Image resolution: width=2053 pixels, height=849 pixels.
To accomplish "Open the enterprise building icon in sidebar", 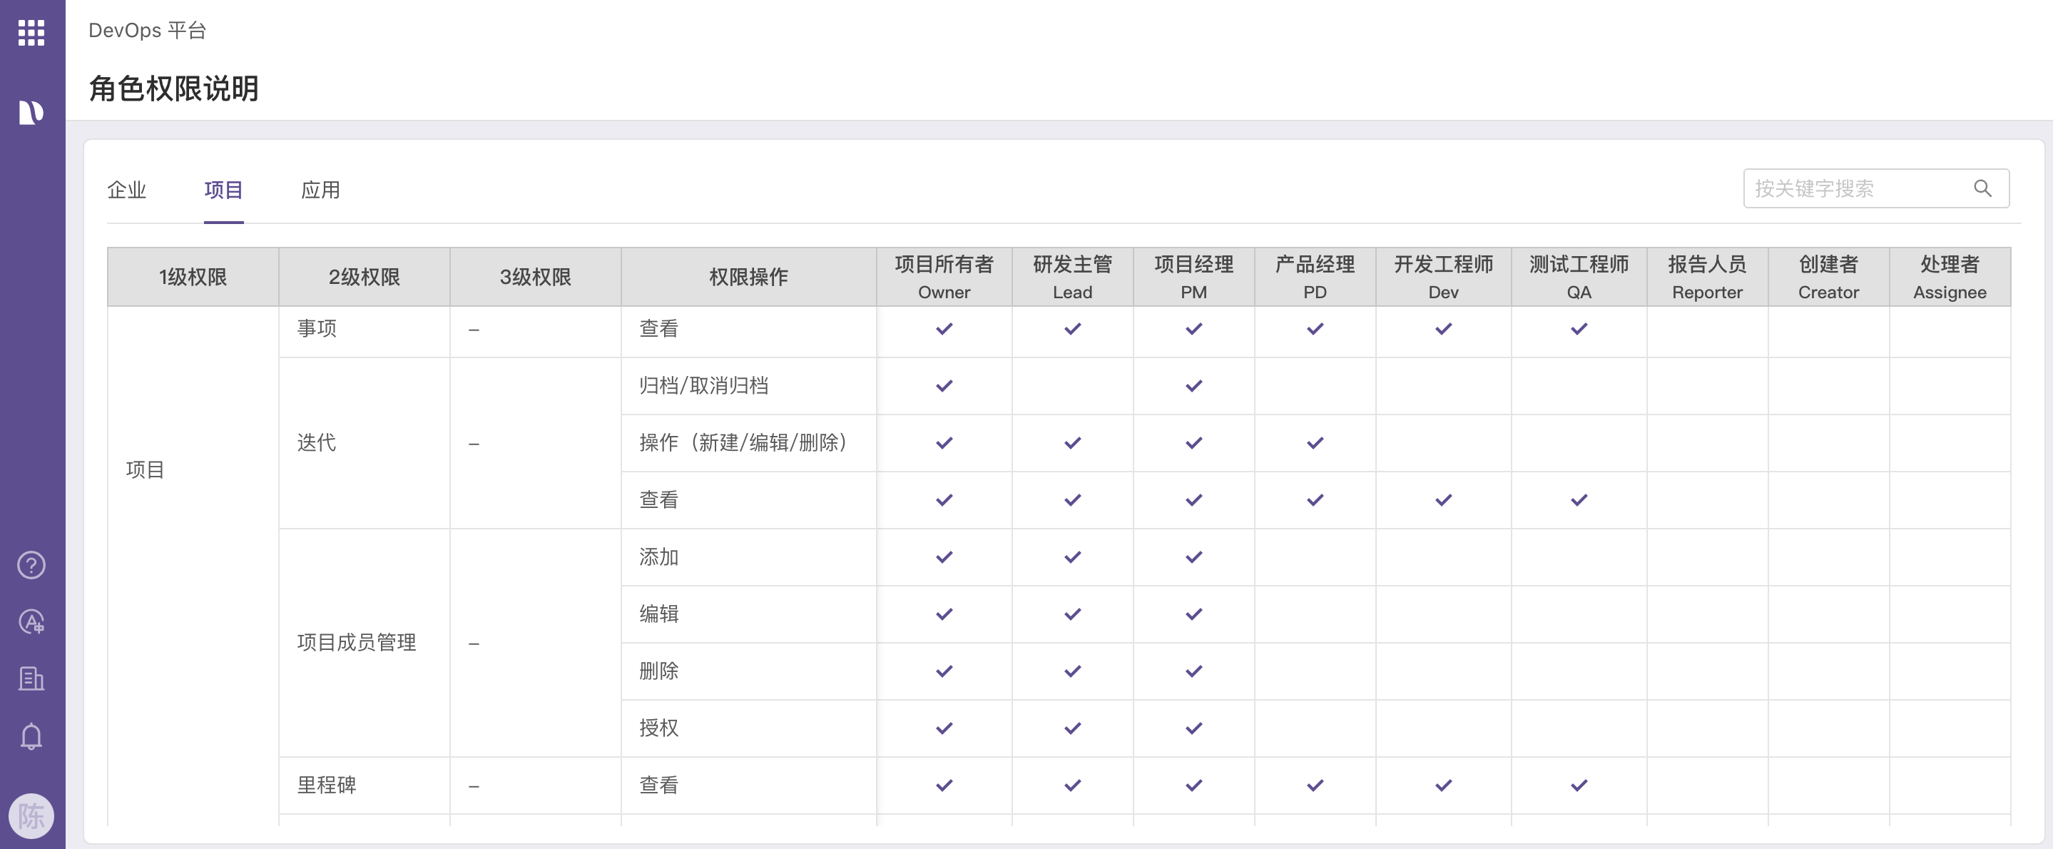I will (31, 678).
